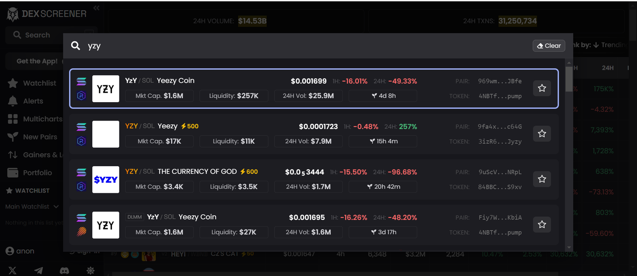The width and height of the screenshot is (637, 276).
Task: Open Portfolio via the wallet icon
Action: coord(13,173)
